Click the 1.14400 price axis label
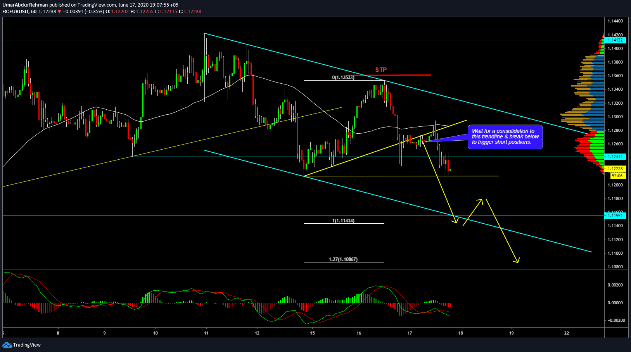The image size is (631, 352). click(x=615, y=21)
